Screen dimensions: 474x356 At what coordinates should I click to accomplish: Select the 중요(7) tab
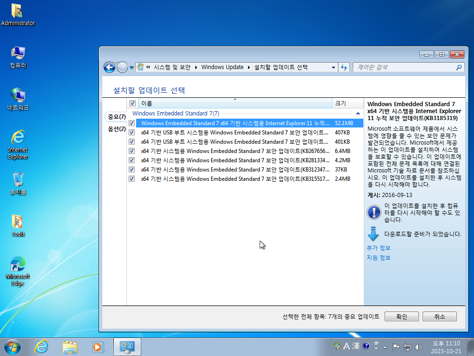click(117, 116)
